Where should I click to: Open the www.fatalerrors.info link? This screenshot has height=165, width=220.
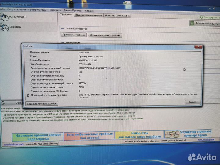click(x=14, y=144)
